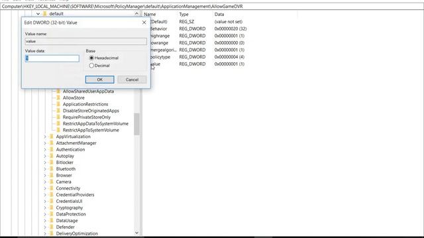Select the (Default) registry value

159,22
